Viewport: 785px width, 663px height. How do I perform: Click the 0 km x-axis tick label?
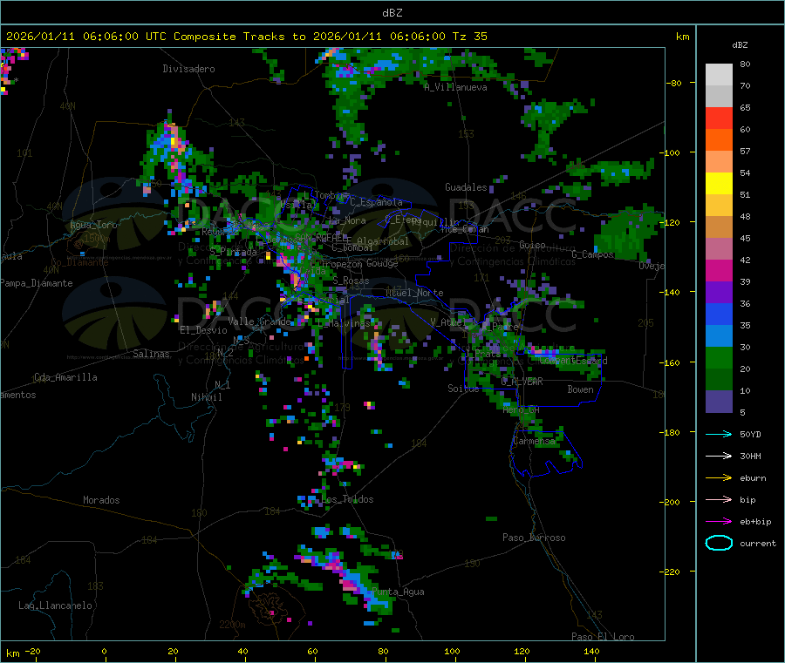point(104,651)
